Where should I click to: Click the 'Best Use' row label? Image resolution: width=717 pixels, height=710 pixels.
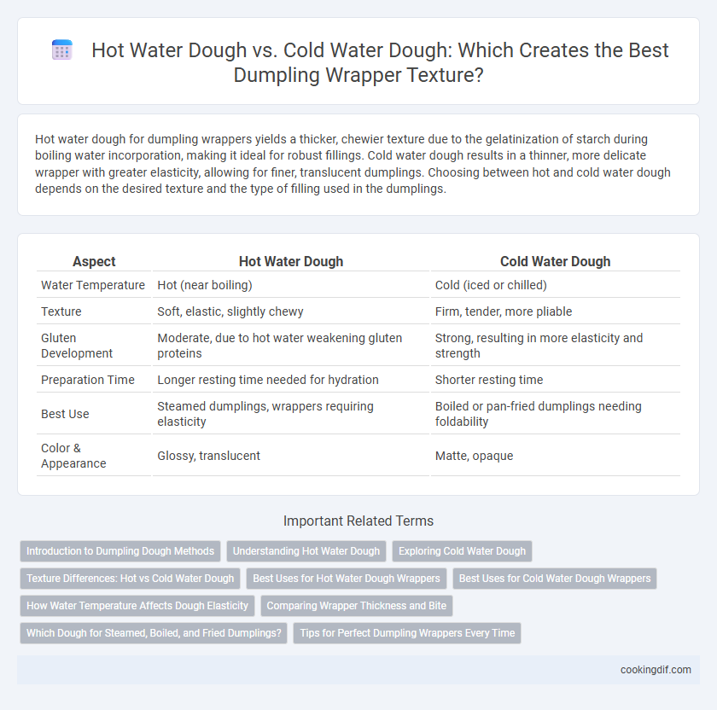(65, 414)
